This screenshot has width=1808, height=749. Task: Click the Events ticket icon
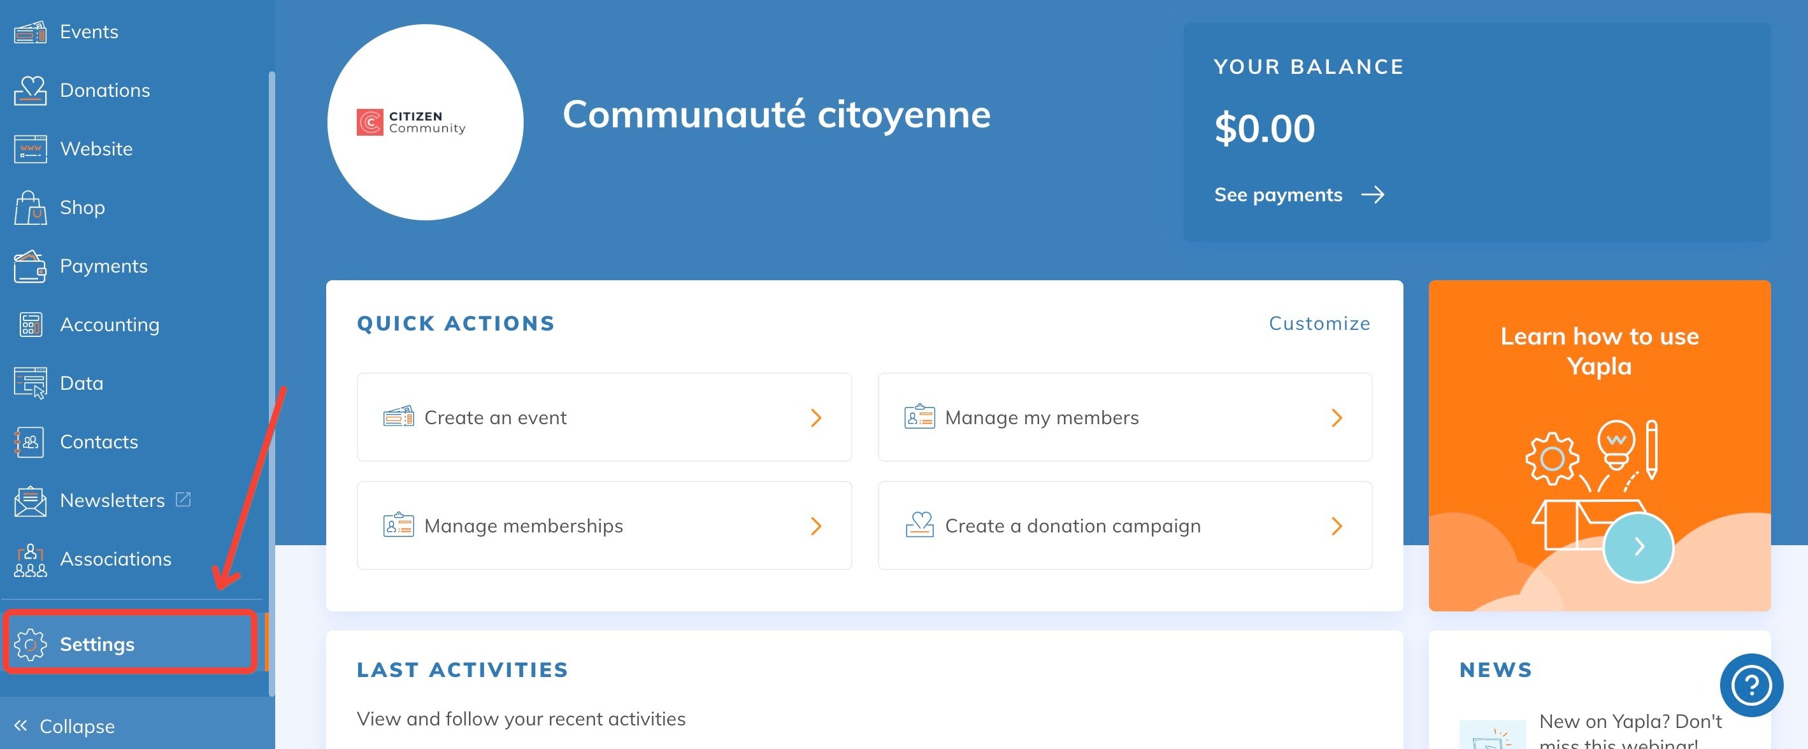[x=30, y=32]
